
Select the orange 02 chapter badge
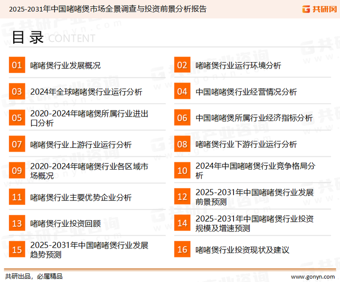pyautogui.click(x=182, y=65)
